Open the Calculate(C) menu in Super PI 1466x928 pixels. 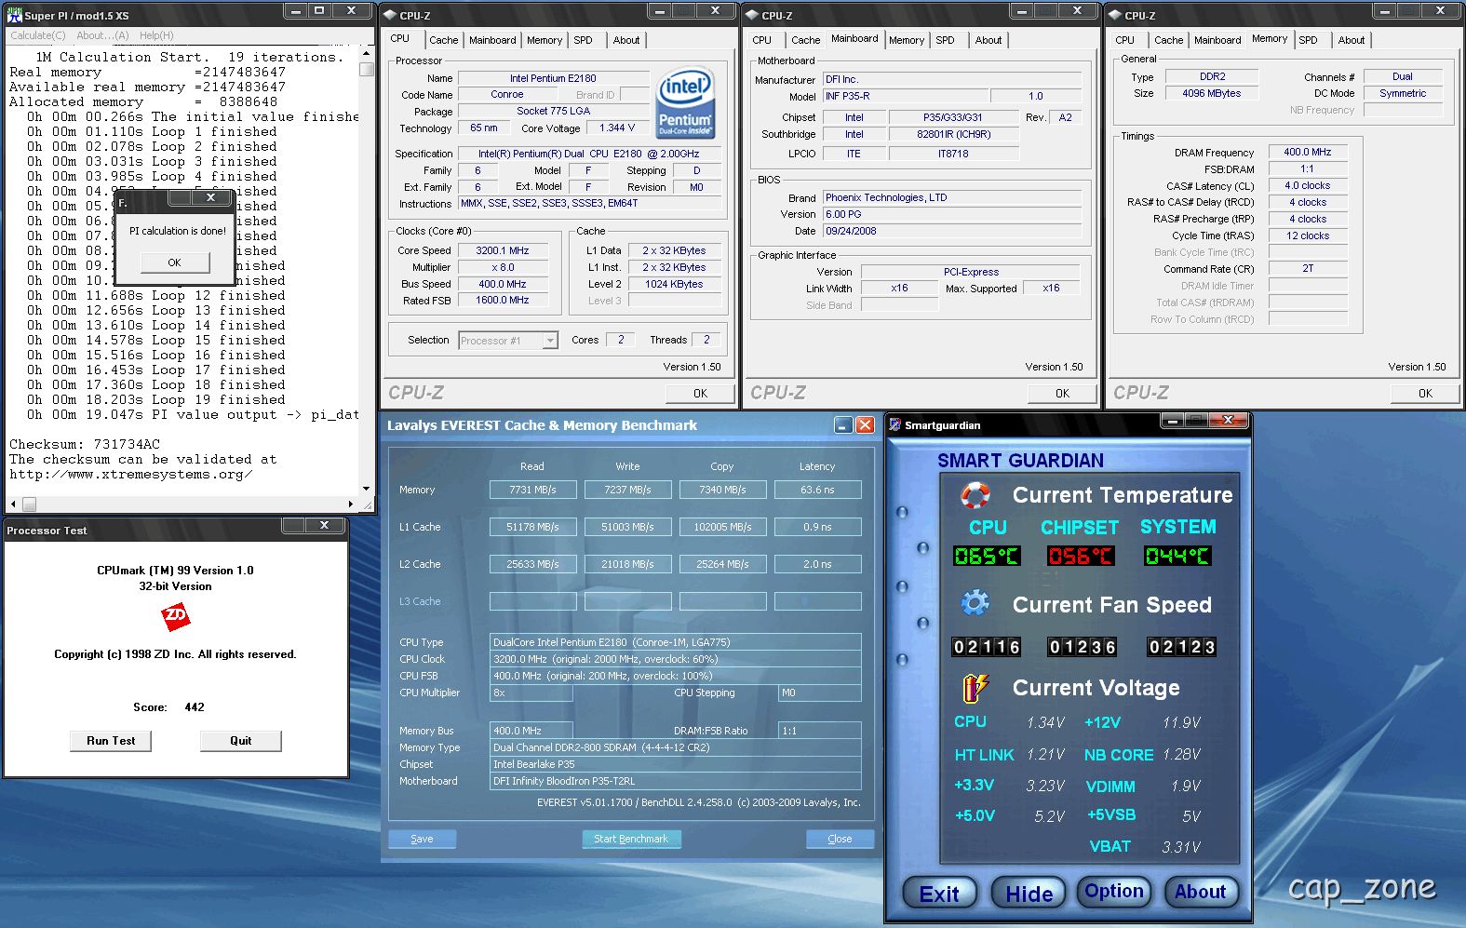click(37, 35)
